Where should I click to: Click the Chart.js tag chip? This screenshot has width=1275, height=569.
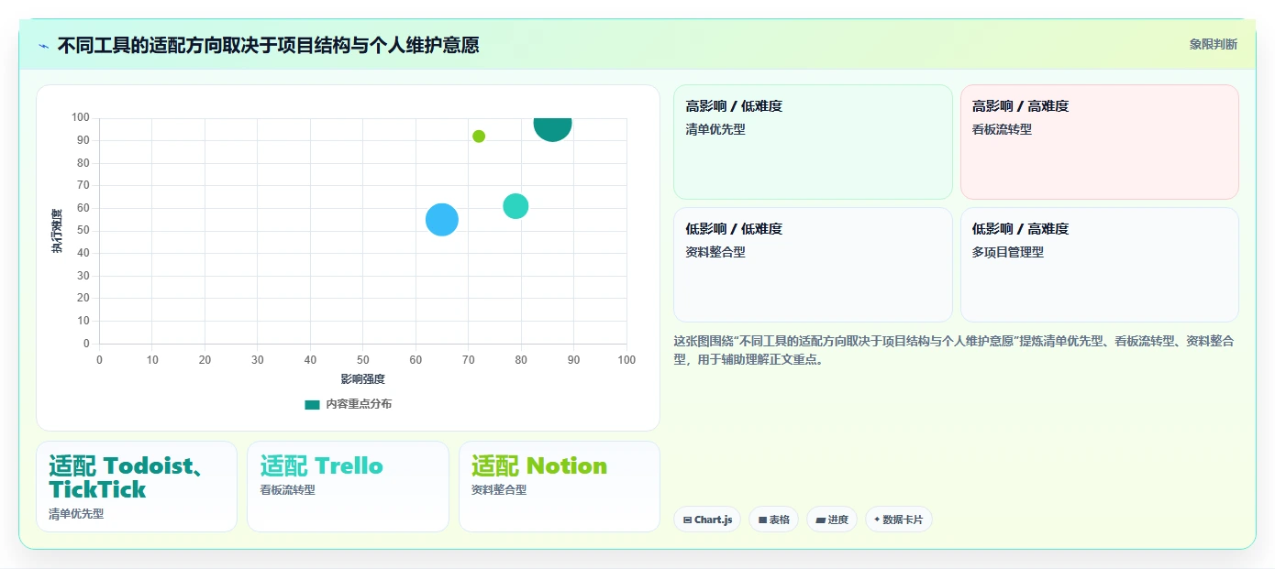coord(707,520)
